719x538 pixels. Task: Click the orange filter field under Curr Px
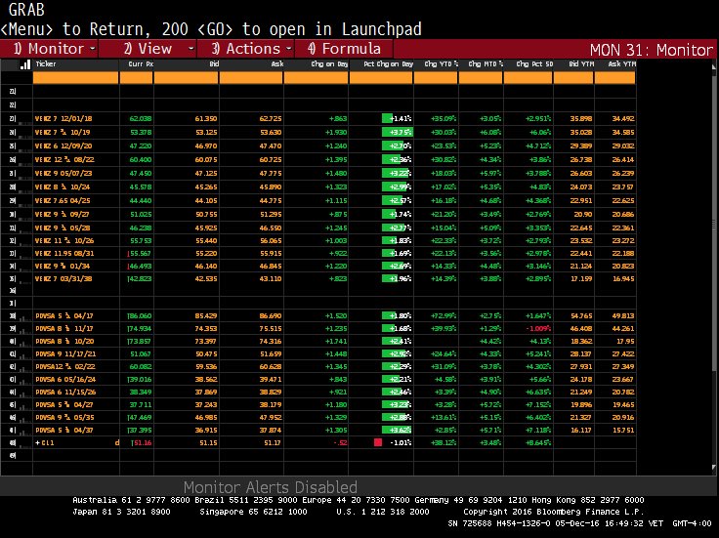pyautogui.click(x=136, y=77)
